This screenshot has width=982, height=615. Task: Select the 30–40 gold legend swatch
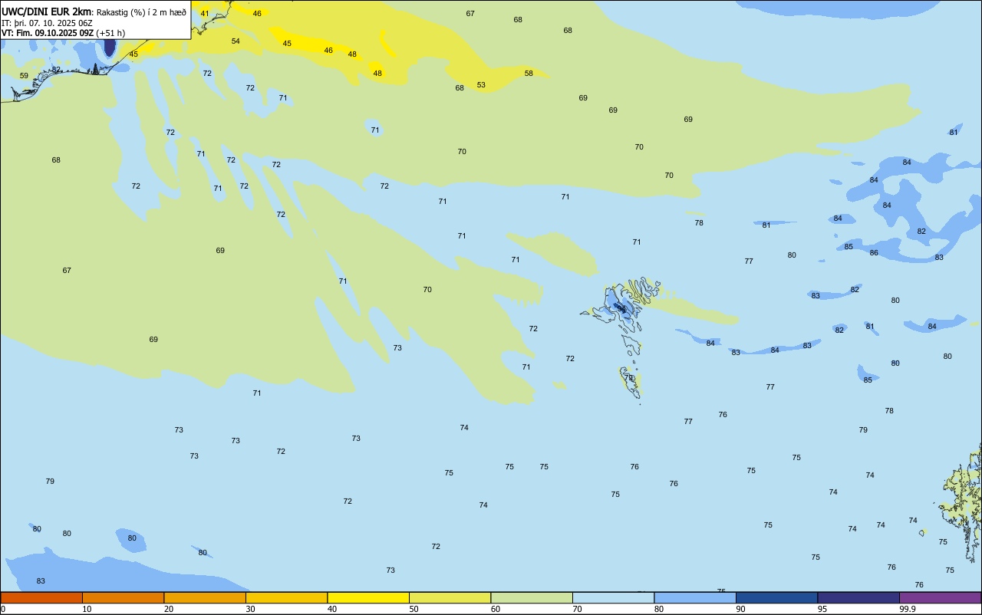pyautogui.click(x=286, y=597)
